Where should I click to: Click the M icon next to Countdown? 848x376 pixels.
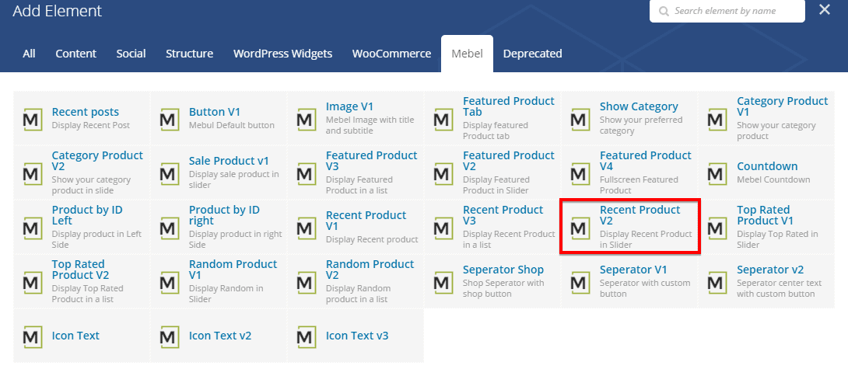717,174
